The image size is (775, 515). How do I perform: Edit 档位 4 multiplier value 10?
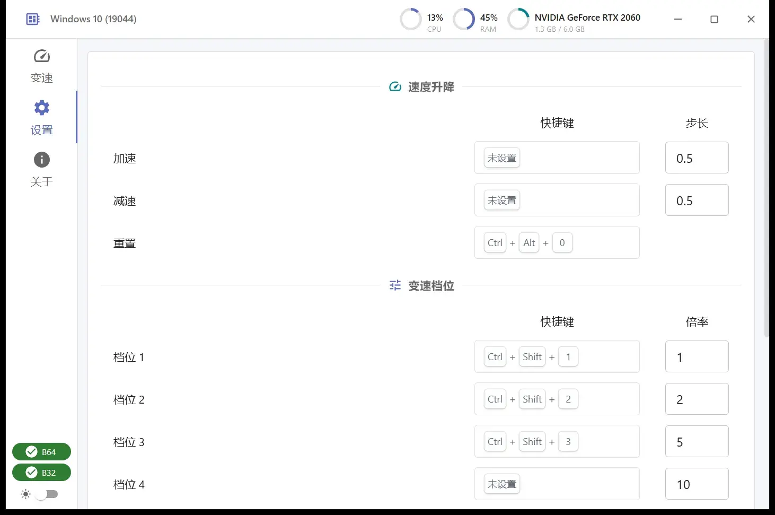point(697,484)
